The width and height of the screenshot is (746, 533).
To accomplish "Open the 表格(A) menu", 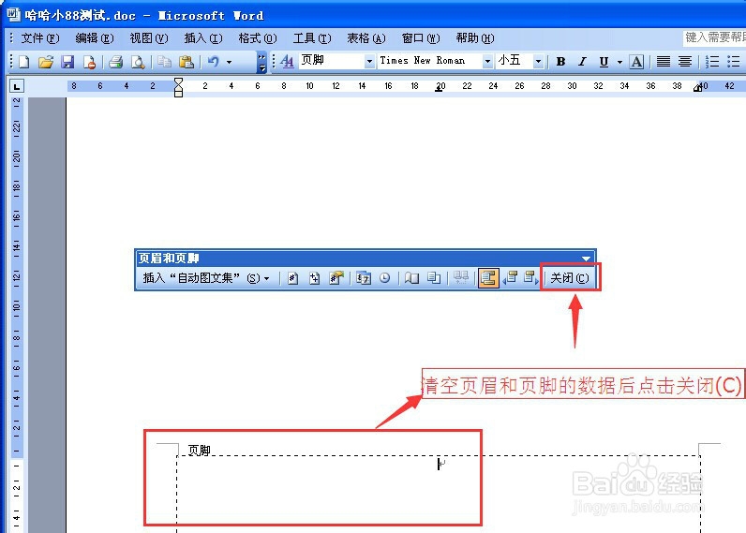I will [366, 38].
